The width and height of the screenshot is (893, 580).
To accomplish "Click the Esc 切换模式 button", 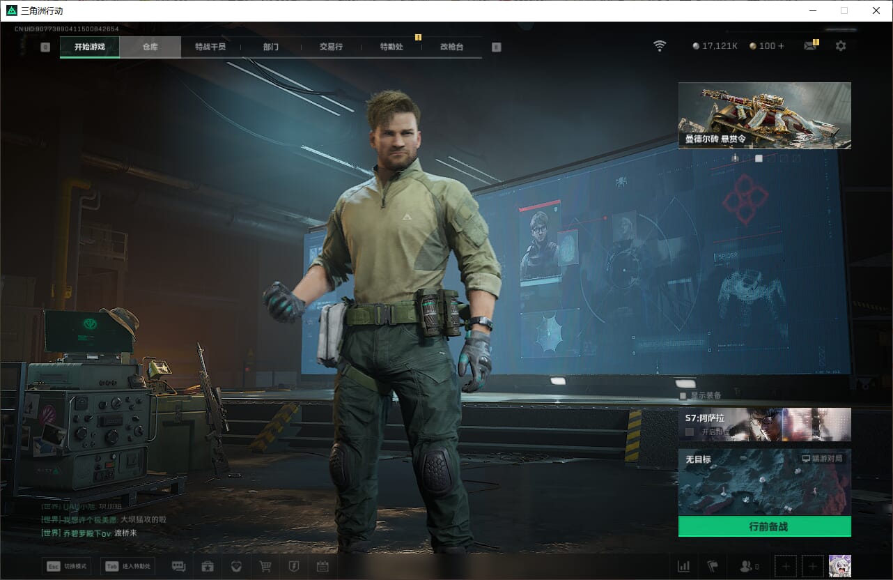I will [x=66, y=566].
